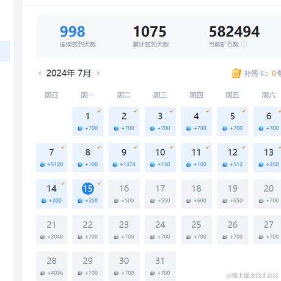The width and height of the screenshot is (281, 281).
Task: Select July 25 calendar cell
Action: tap(197, 230)
